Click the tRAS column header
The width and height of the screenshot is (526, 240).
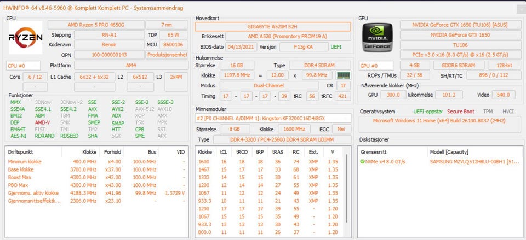tap(278, 152)
